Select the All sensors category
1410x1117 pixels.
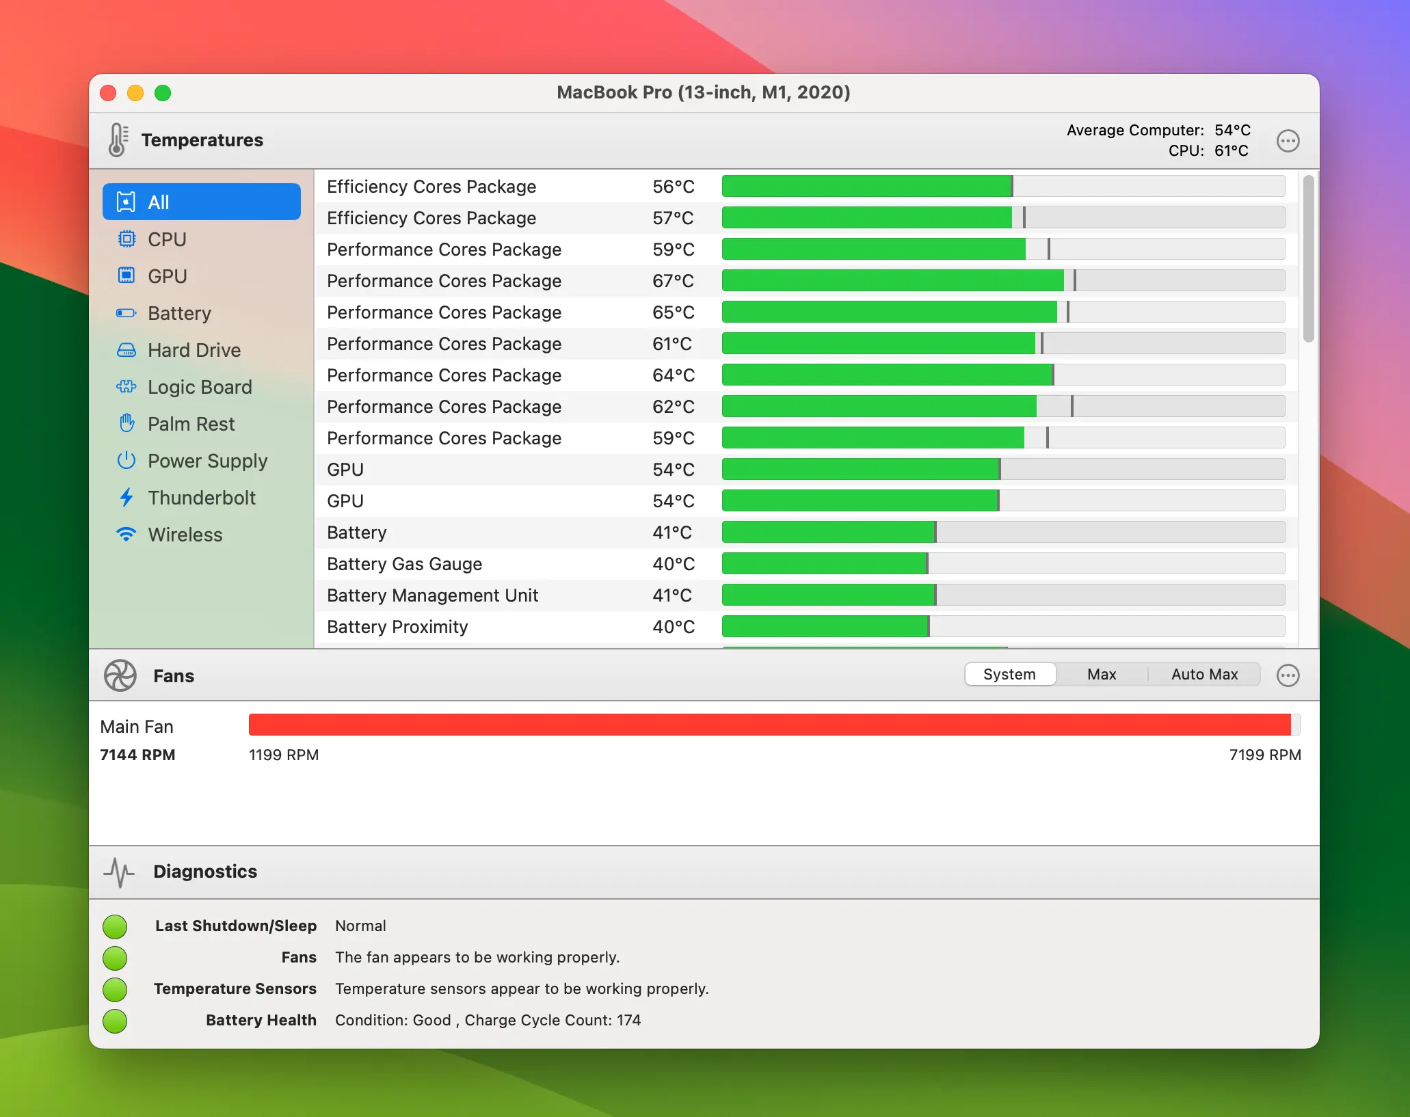click(x=202, y=202)
